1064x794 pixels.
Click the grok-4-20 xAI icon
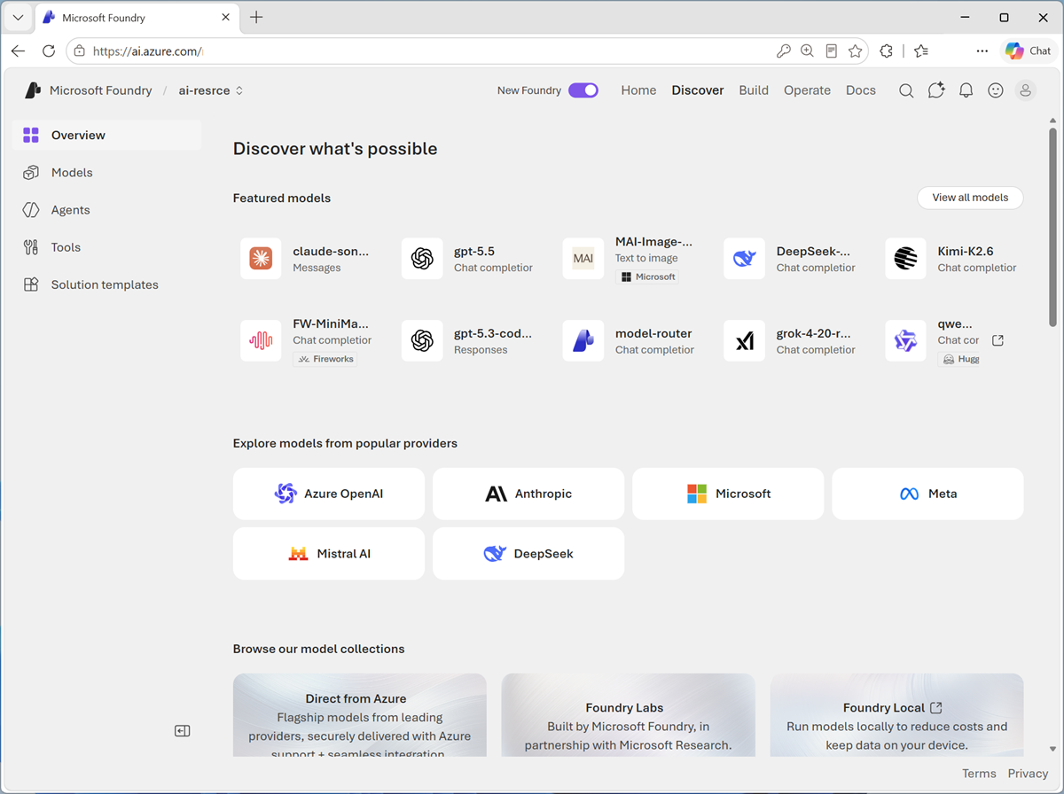[745, 341]
